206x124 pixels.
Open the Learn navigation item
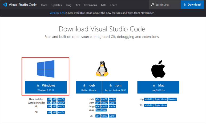click(x=114, y=5)
